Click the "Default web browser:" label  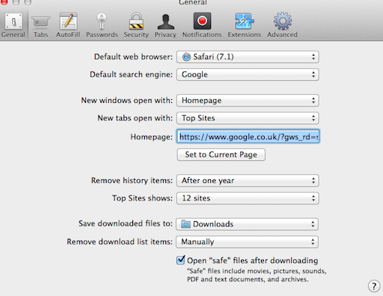(133, 57)
